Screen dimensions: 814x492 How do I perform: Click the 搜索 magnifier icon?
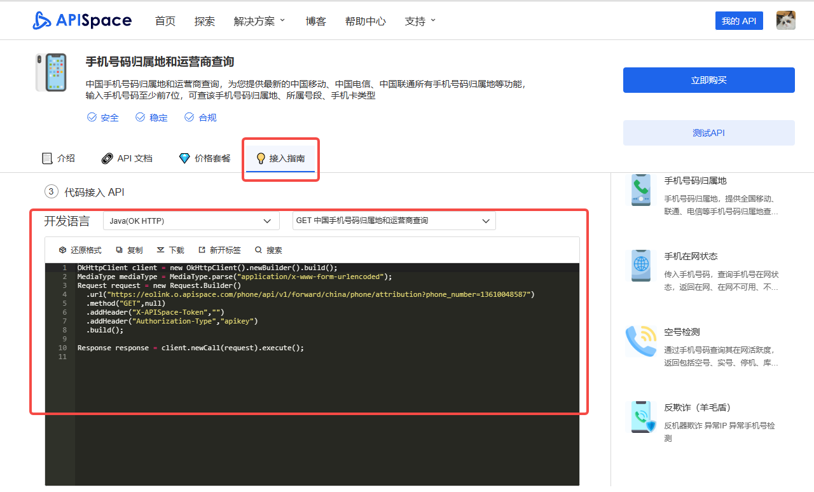pyautogui.click(x=258, y=250)
